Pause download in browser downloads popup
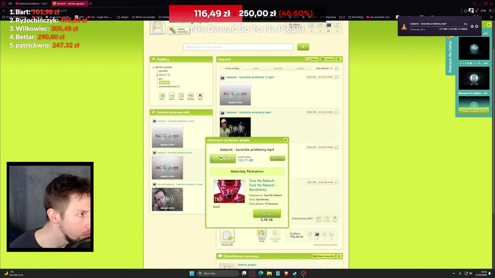The height and width of the screenshot is (278, 495). point(472,27)
